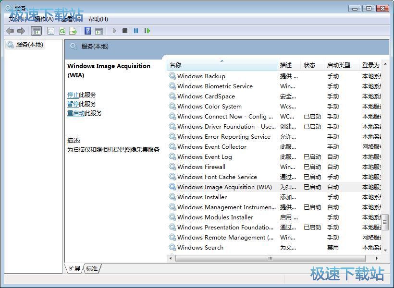The image size is (394, 288).
Task: Select Windows Connect Now - Config row
Action: tap(274, 116)
